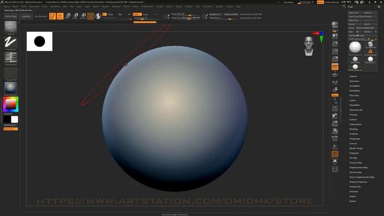Toggle the Floor grid button
The image size is (384, 216).
(x=335, y=74)
